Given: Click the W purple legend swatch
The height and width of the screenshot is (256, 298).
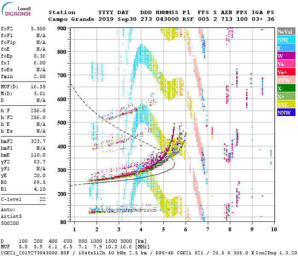Looking at the screenshot, I should point(286,56).
